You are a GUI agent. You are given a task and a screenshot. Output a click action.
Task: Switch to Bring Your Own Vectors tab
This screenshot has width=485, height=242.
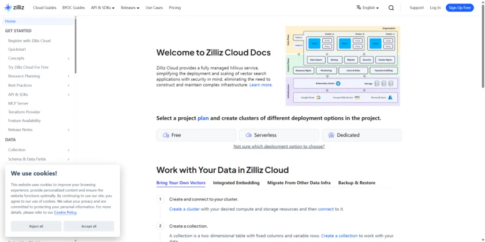pos(181,183)
